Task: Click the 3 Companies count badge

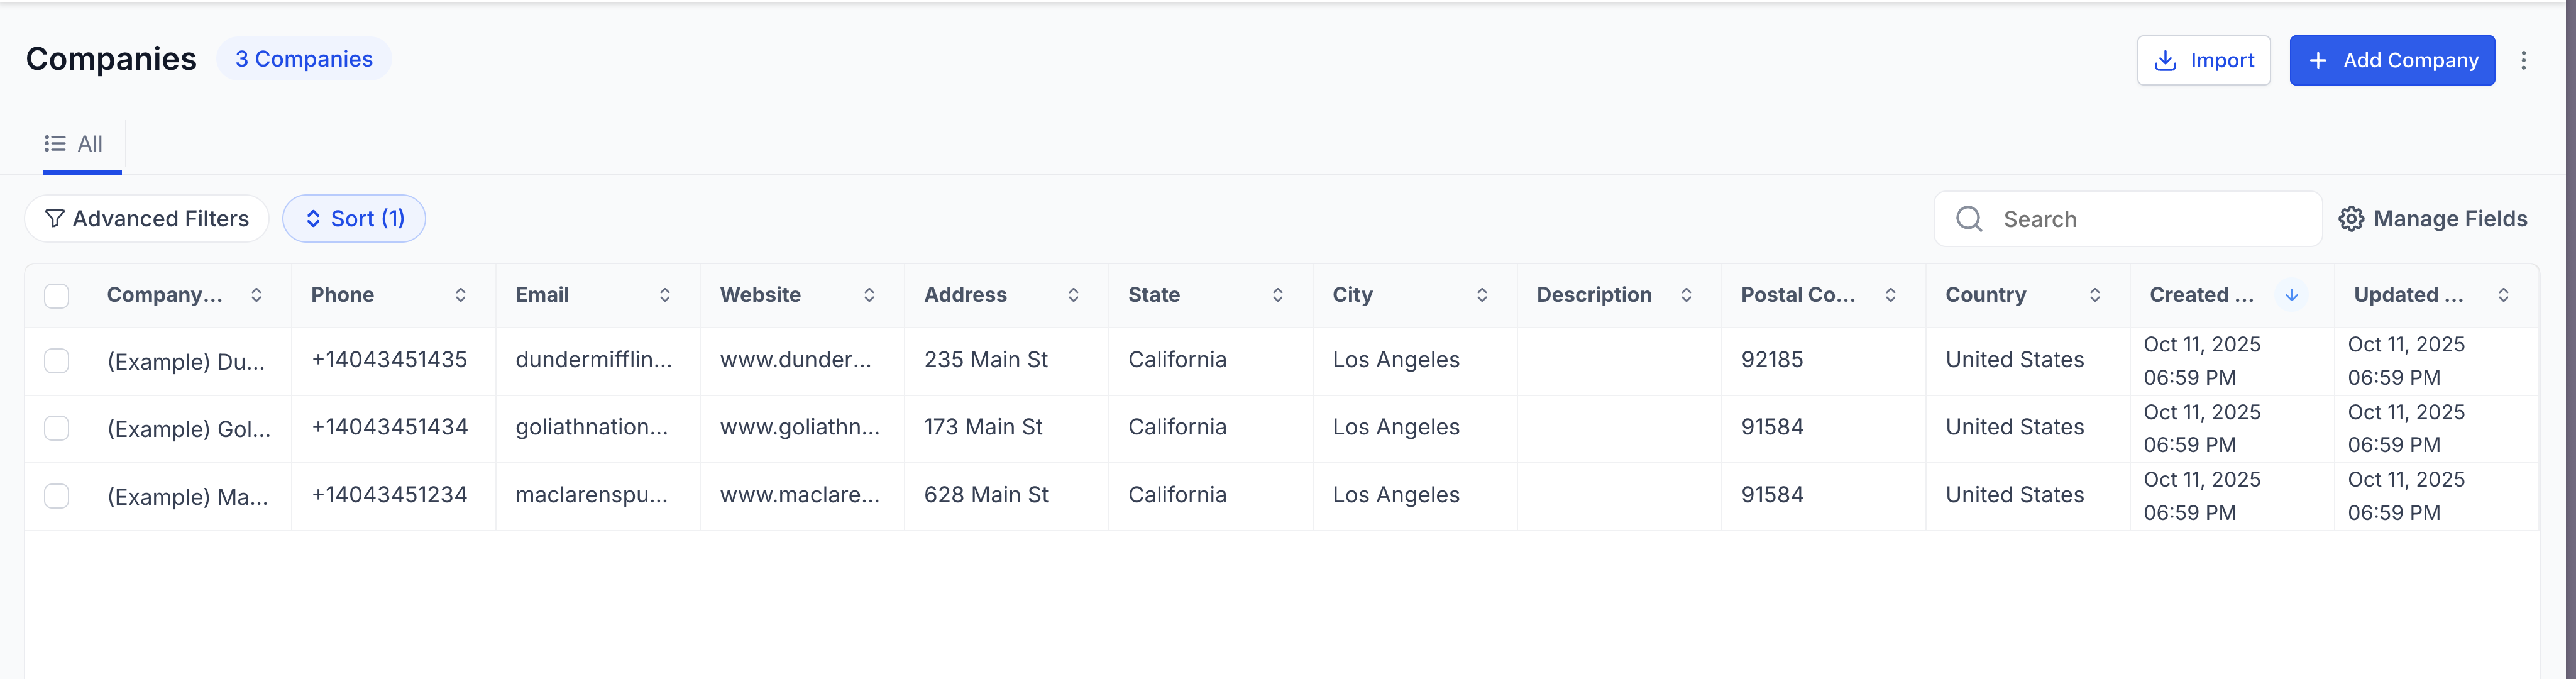Action: tap(304, 59)
